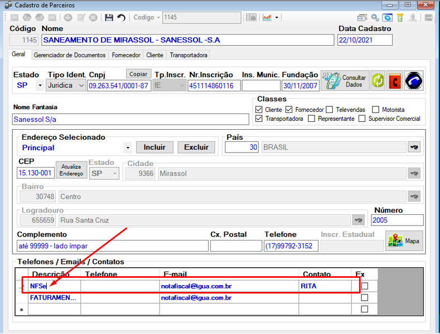Enable the Televendas checkbox
Image resolution: width=440 pixels, height=334 pixels.
(330, 110)
